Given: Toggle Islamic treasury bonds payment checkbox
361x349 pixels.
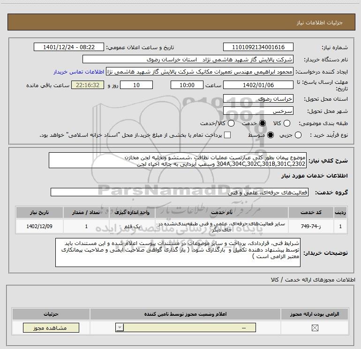Looking at the screenshot, I should point(227,135).
